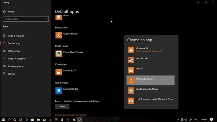Select Photos in the Choose an app popup
217x122 pixels.
coord(151,70)
